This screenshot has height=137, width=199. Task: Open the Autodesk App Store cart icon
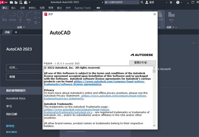[x=171, y=2]
